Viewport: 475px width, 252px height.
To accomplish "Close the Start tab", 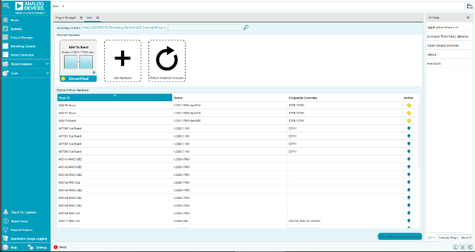I will point(97,18).
